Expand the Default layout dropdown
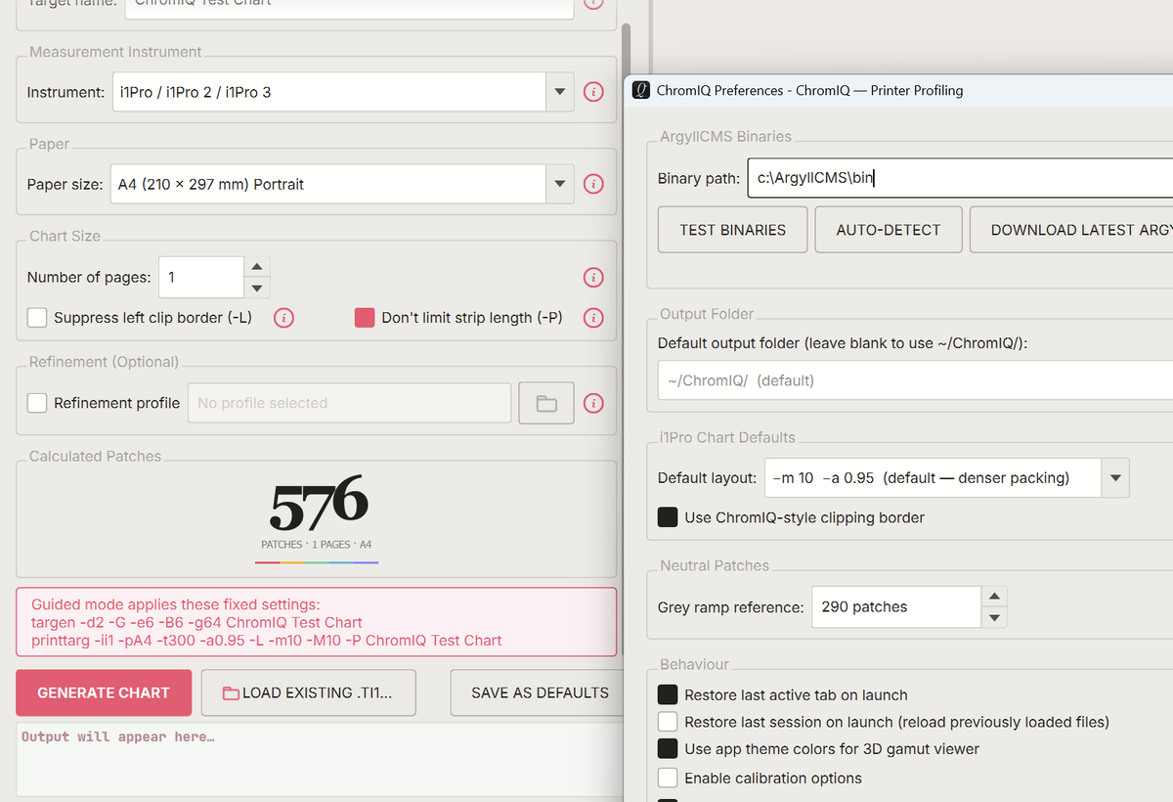 (x=1115, y=478)
